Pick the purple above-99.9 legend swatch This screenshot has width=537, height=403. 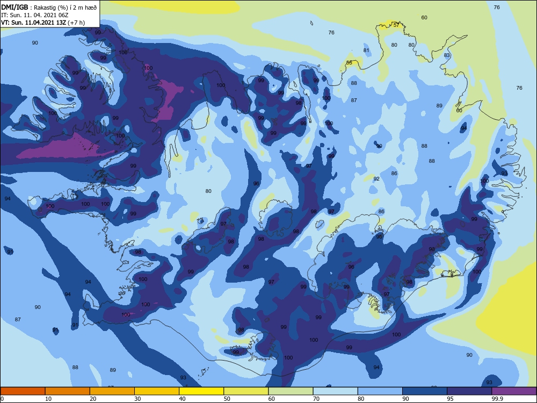514,391
